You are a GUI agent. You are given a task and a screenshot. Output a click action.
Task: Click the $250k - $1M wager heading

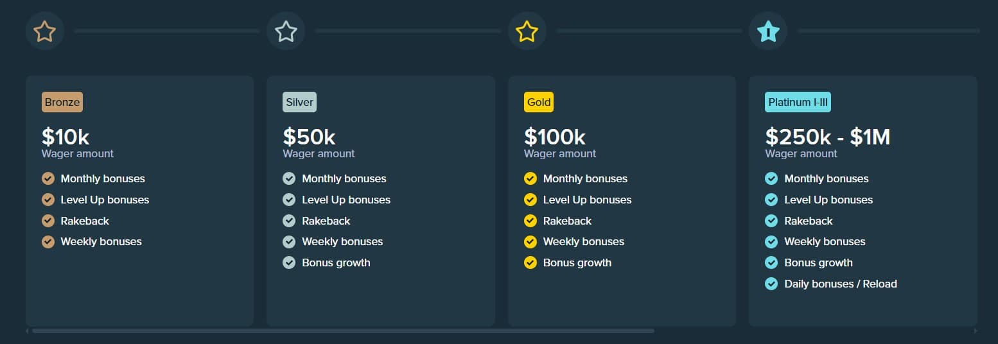(828, 137)
